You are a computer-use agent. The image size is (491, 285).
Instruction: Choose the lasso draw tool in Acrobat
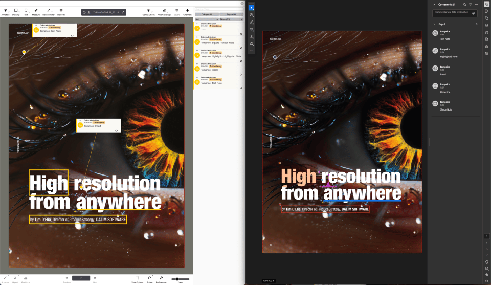tap(251, 30)
